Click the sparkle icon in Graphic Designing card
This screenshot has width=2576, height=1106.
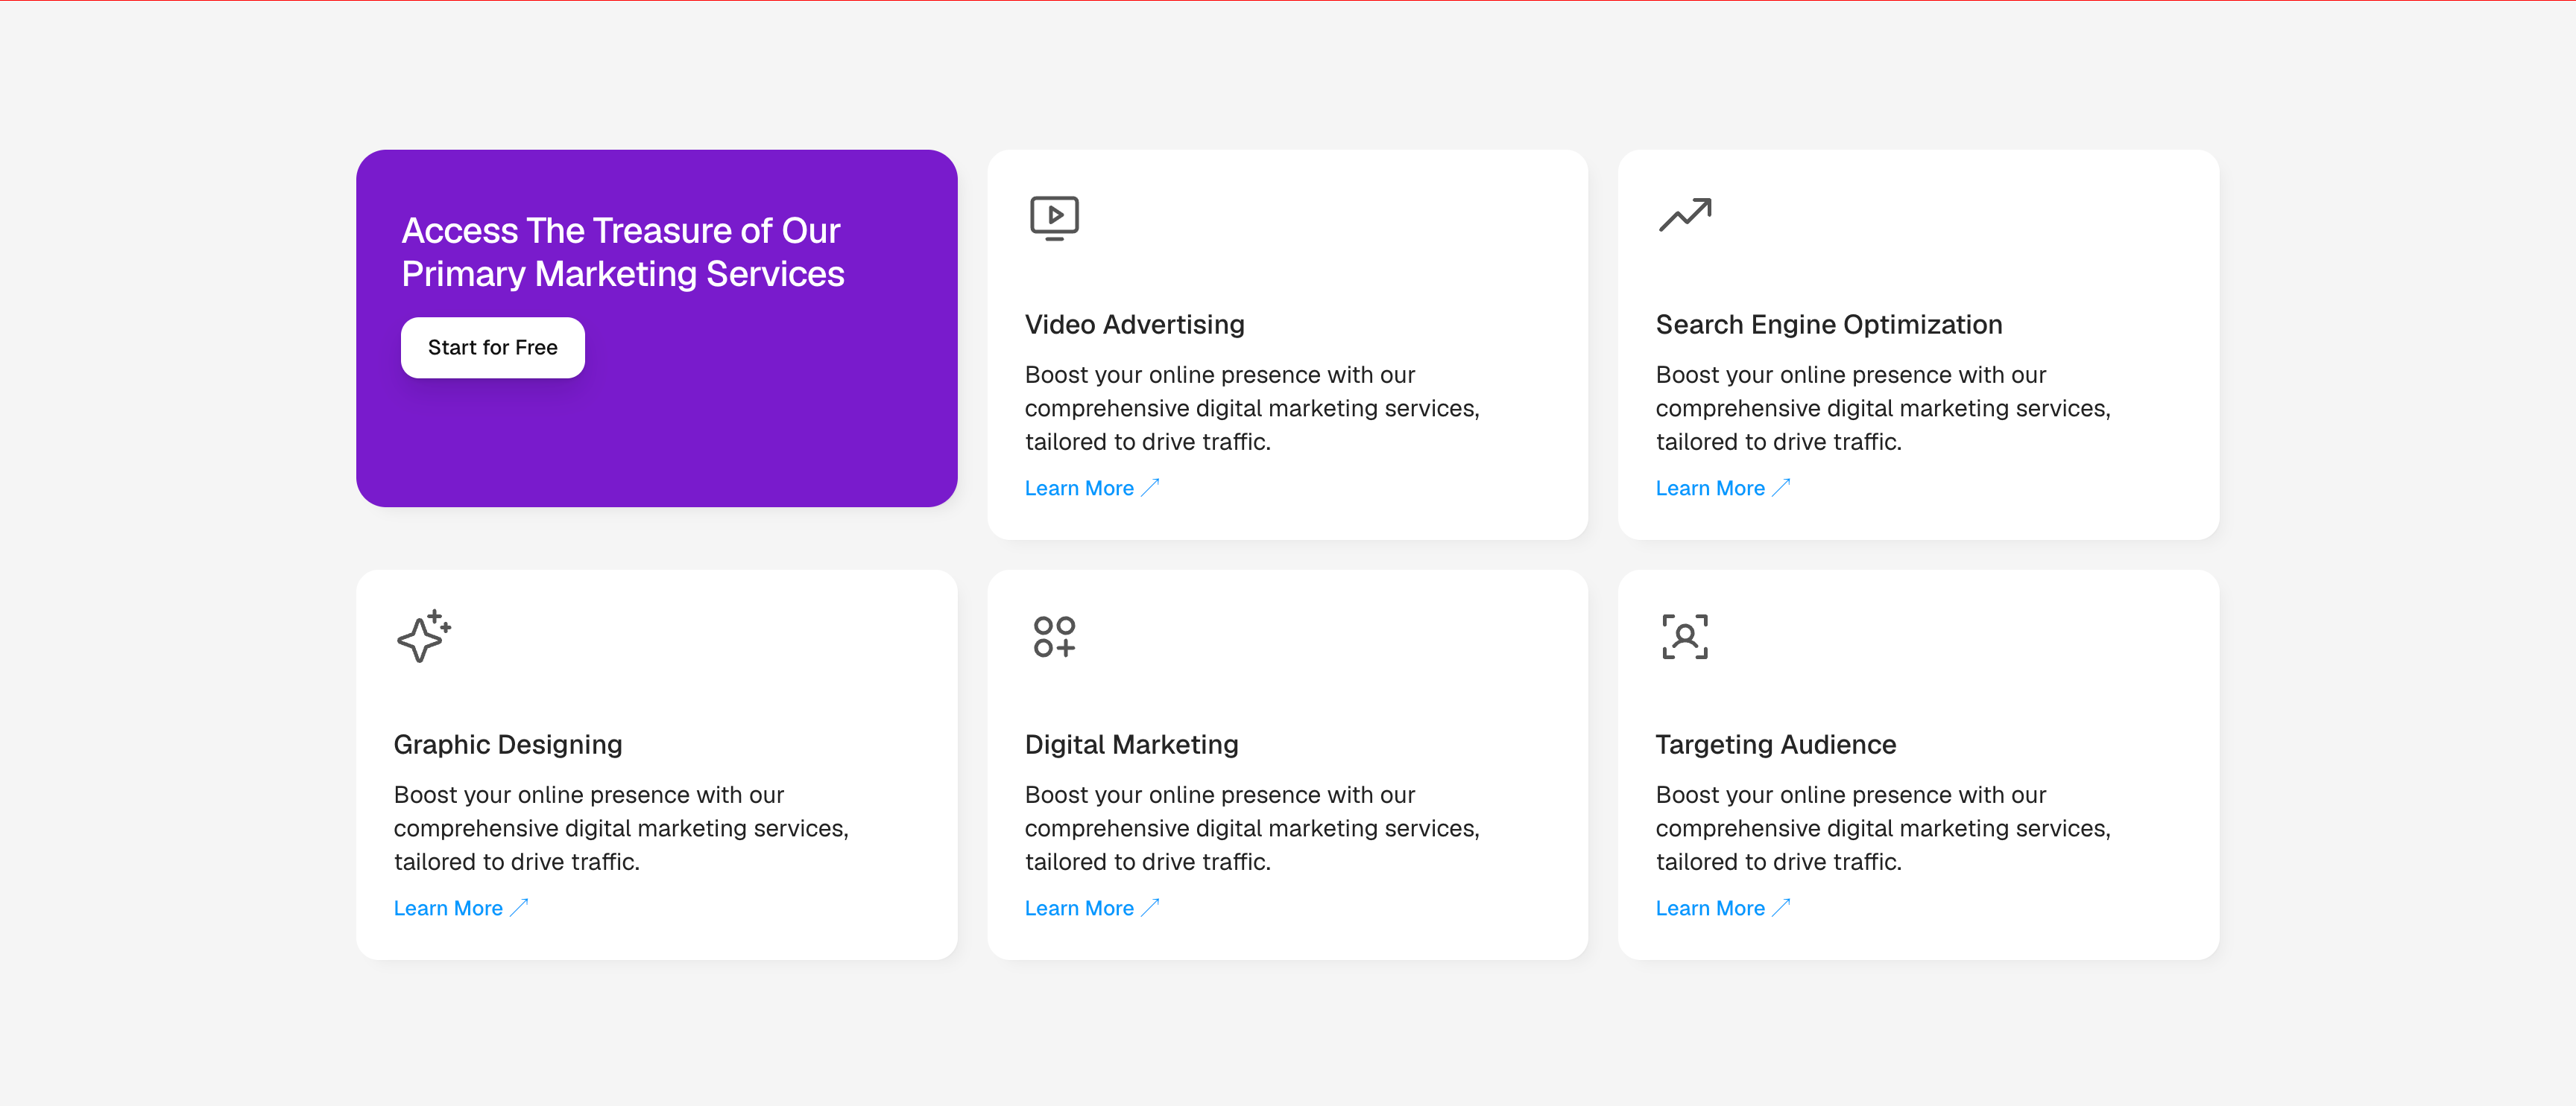click(x=423, y=637)
